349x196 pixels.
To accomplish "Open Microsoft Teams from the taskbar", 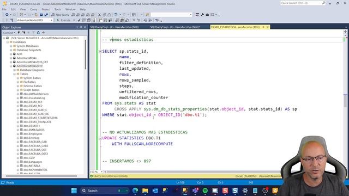I will point(195,191).
